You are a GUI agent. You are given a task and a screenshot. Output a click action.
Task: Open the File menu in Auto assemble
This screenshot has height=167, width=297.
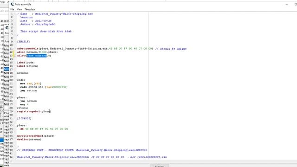[12, 9]
